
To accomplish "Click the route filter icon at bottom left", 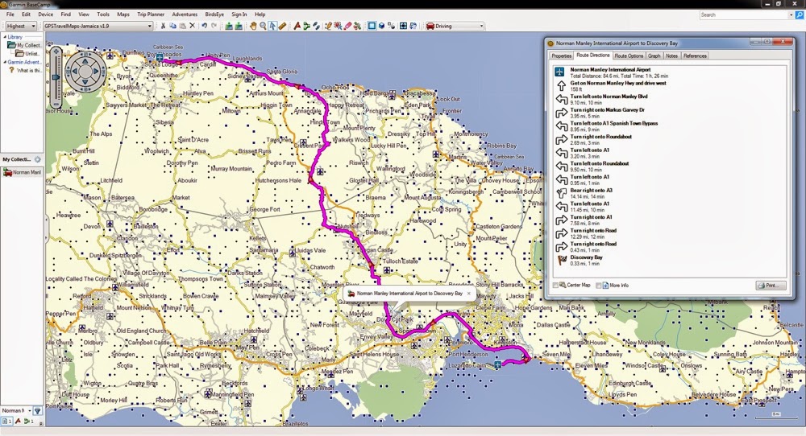I will 27,422.
